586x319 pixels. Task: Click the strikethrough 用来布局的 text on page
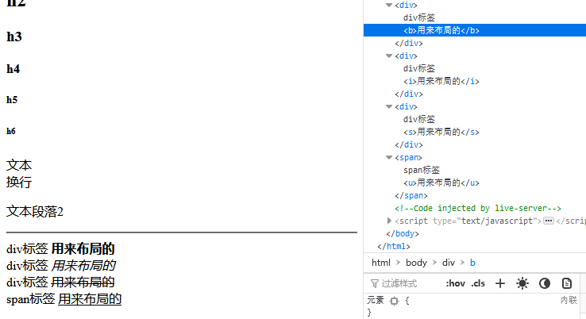83,282
